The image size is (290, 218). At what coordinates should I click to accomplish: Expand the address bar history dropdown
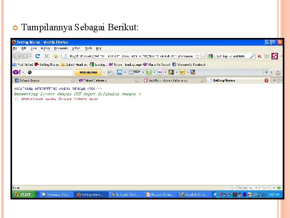203,56
